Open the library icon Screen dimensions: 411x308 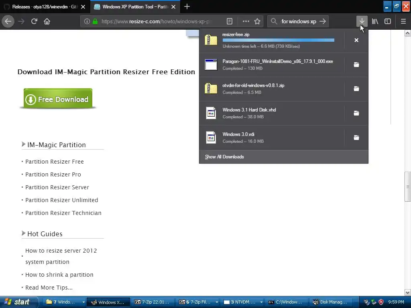coord(375,21)
